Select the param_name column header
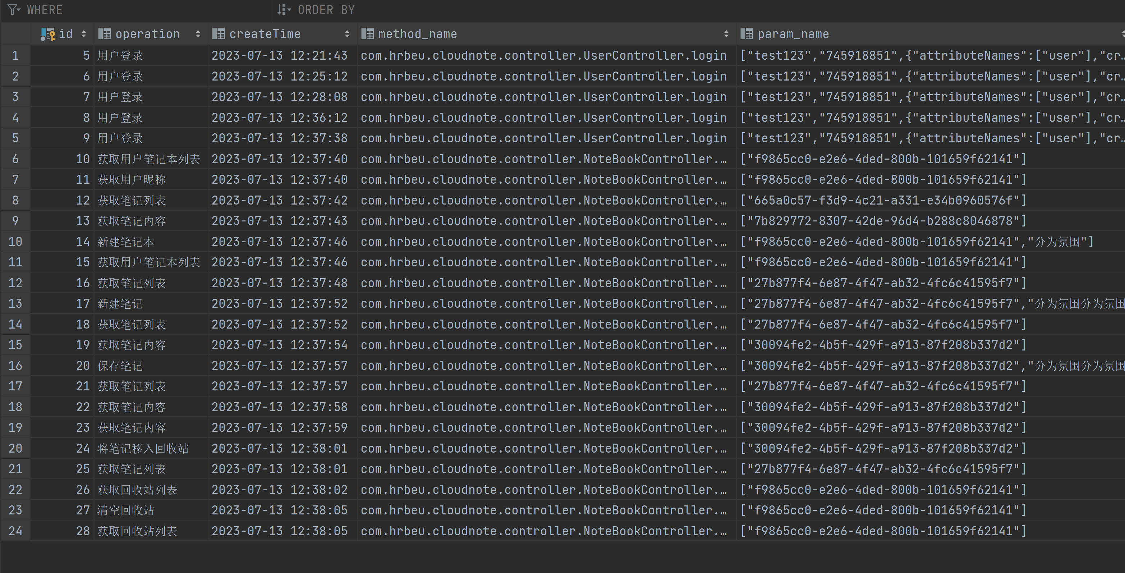This screenshot has height=573, width=1125. pos(793,34)
